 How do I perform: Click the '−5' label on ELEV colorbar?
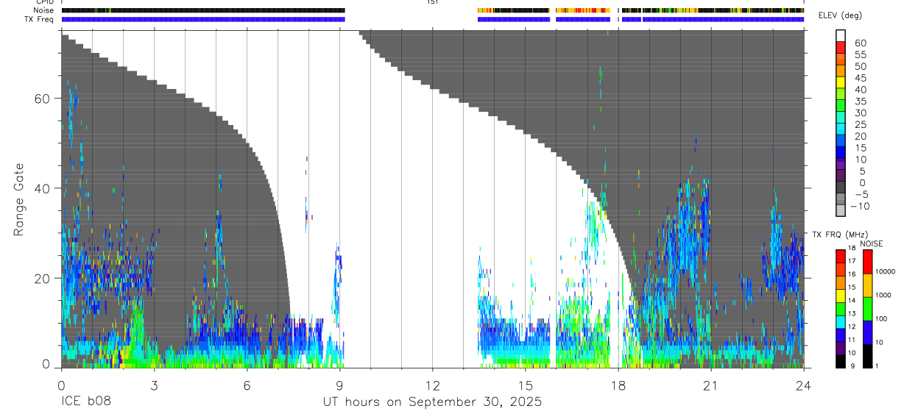coord(862,194)
